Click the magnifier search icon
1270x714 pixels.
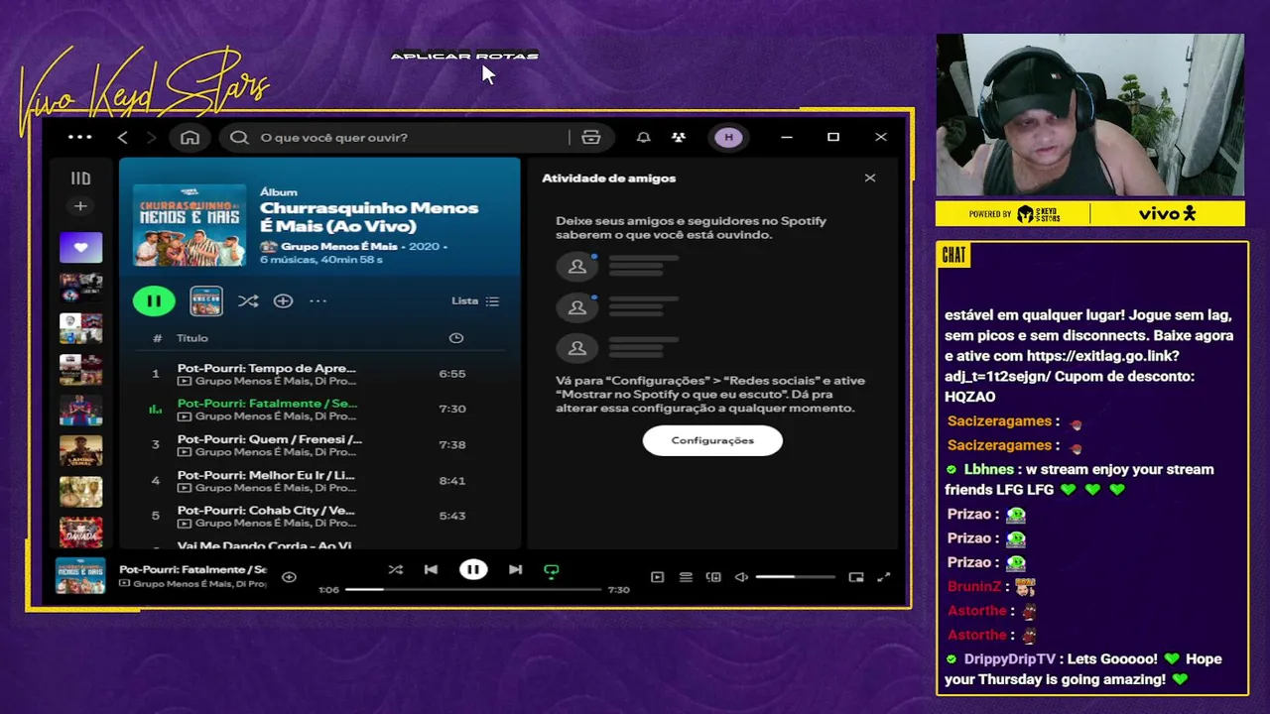[x=239, y=138]
